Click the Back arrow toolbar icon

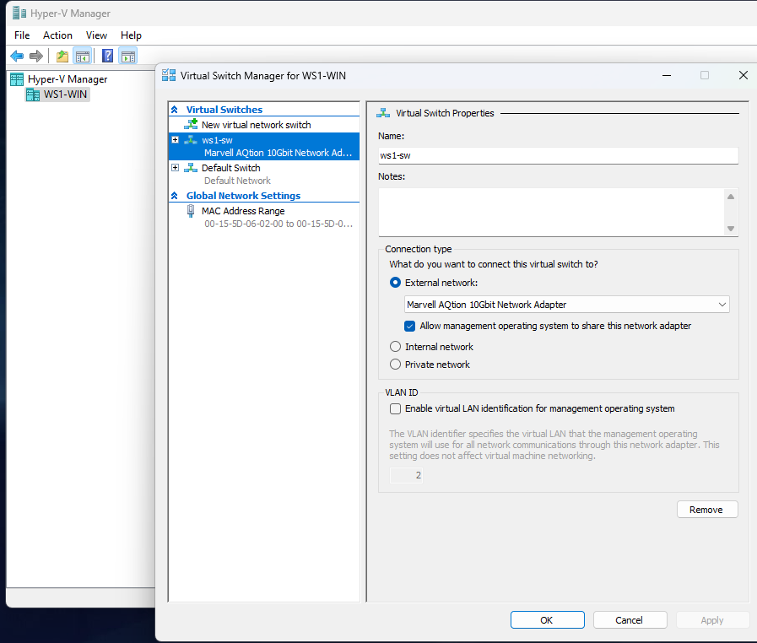16,57
